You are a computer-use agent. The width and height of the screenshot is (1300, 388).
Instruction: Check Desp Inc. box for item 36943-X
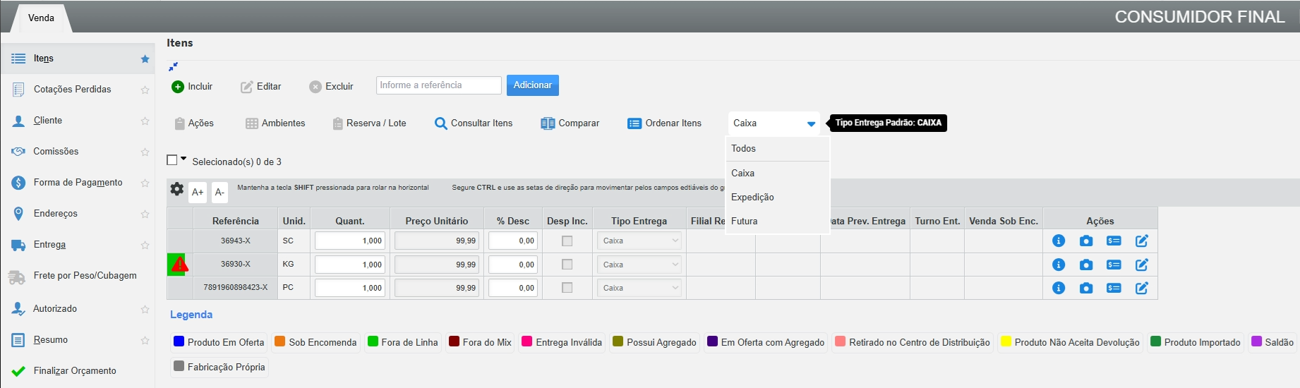pyautogui.click(x=567, y=241)
